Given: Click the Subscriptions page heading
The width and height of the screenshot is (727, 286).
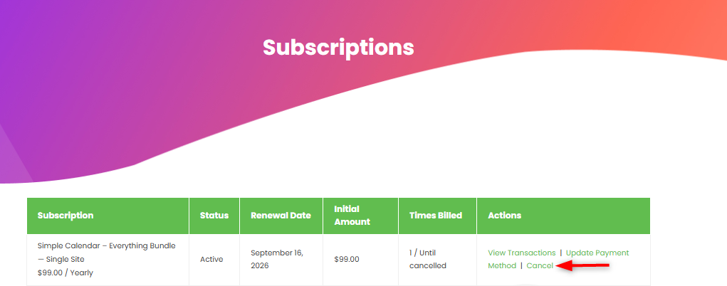Looking at the screenshot, I should pos(338,47).
